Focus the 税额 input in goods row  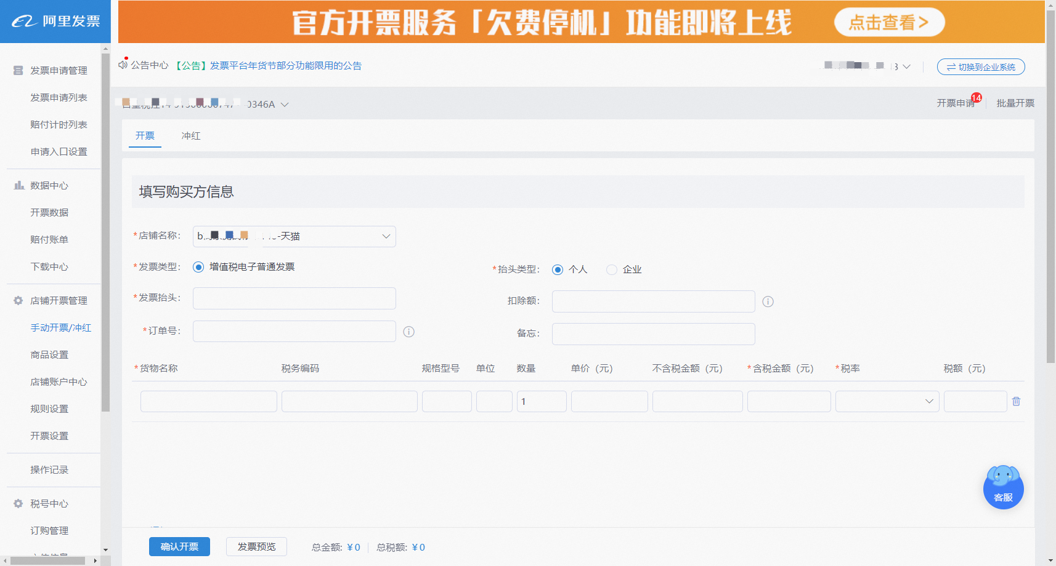975,401
